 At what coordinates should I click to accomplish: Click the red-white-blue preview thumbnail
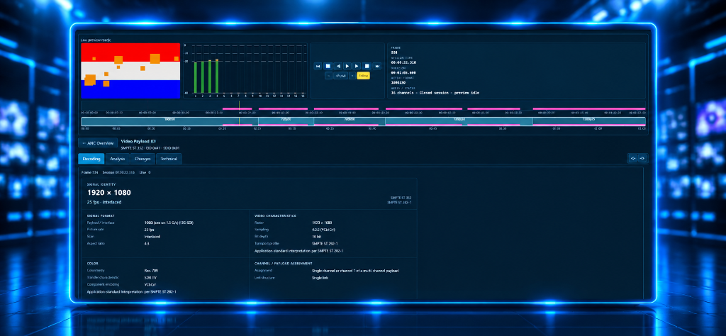click(x=130, y=71)
